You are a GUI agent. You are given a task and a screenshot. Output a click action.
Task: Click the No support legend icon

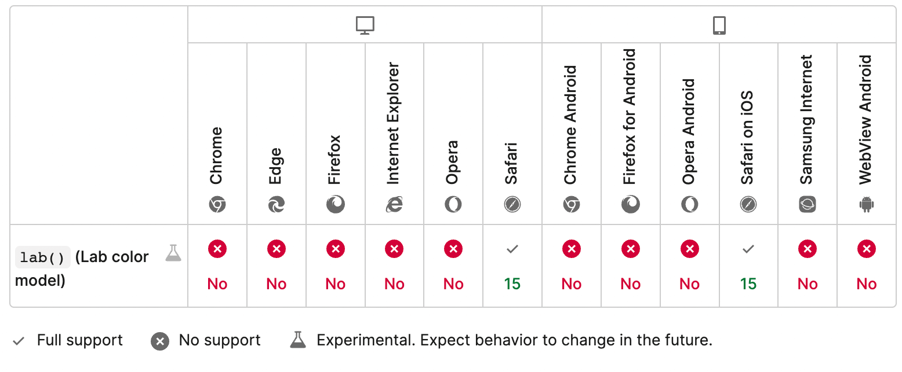(x=159, y=341)
